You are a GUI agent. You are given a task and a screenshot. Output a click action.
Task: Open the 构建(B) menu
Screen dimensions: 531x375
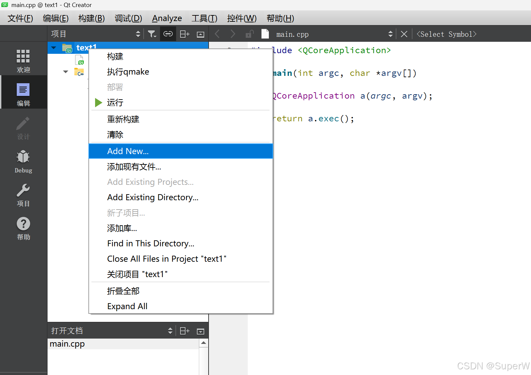92,18
